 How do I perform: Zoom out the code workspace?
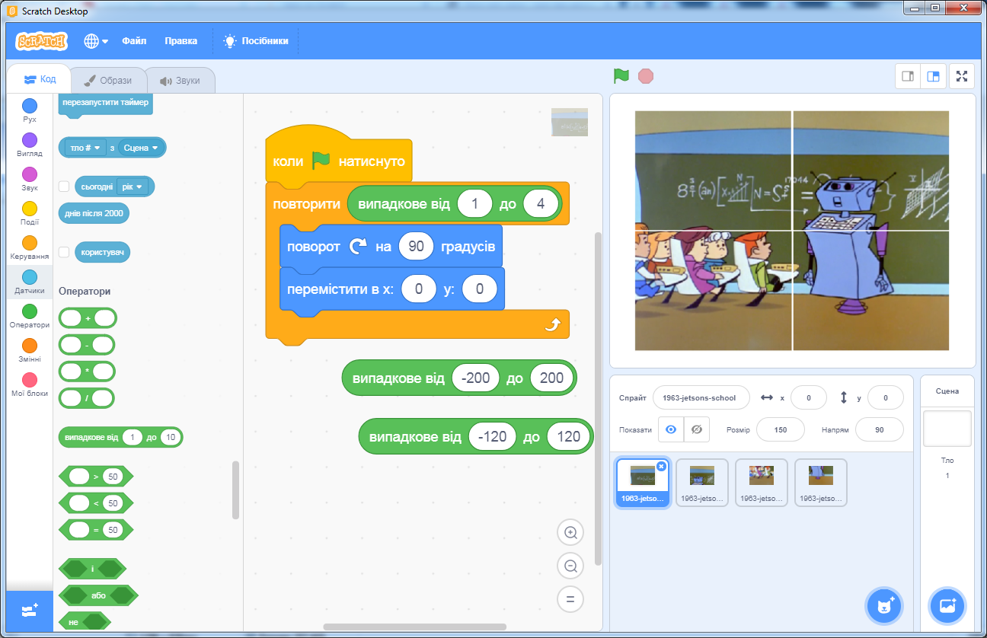[570, 566]
